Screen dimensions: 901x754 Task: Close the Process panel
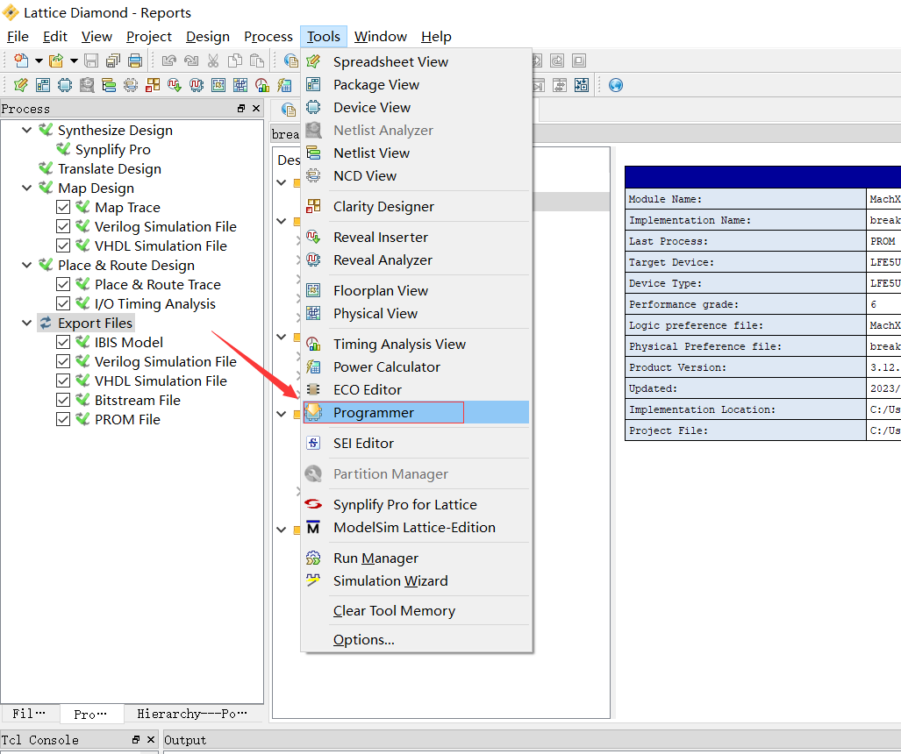256,109
